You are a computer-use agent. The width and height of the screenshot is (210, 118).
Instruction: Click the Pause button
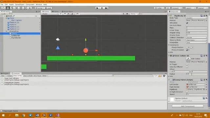click(102, 8)
